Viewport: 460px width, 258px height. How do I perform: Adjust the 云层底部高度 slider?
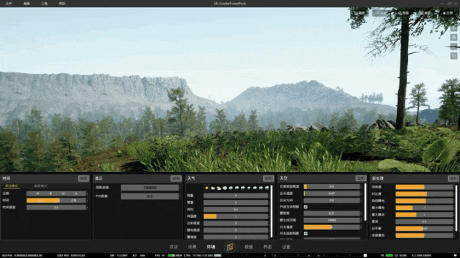tap(332, 186)
